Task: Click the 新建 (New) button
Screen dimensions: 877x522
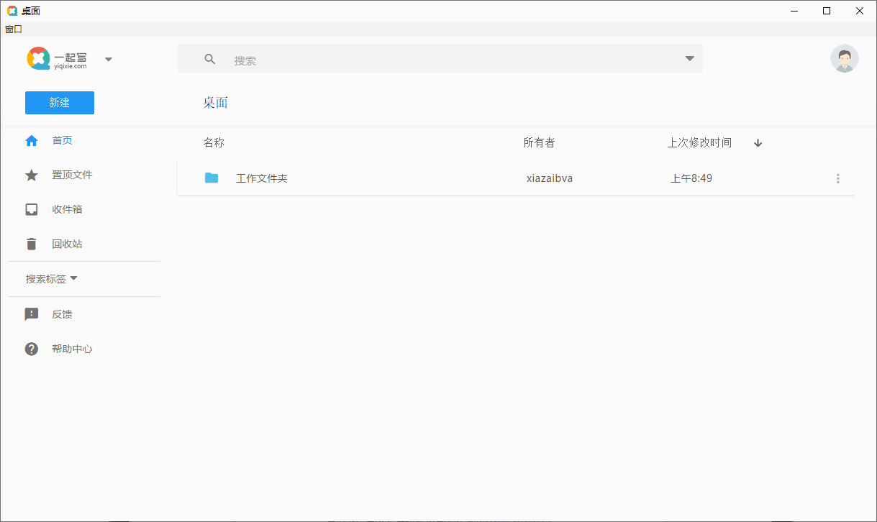Action: click(60, 103)
